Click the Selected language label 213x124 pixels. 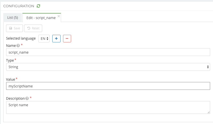21,38
